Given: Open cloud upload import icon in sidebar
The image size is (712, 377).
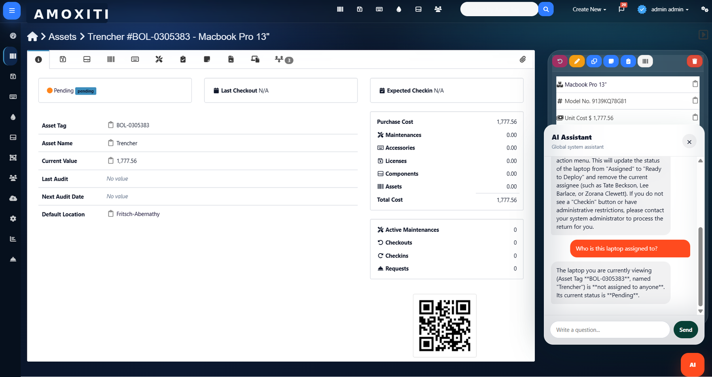Looking at the screenshot, I should point(13,198).
